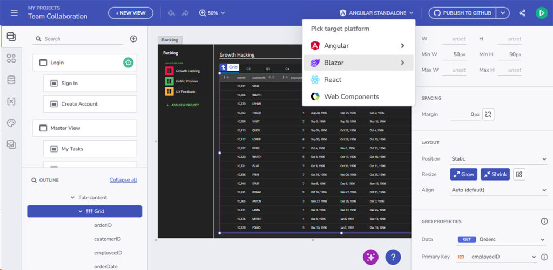The image size is (553, 270).
Task: Select customerID in the outline
Action: tap(107, 239)
